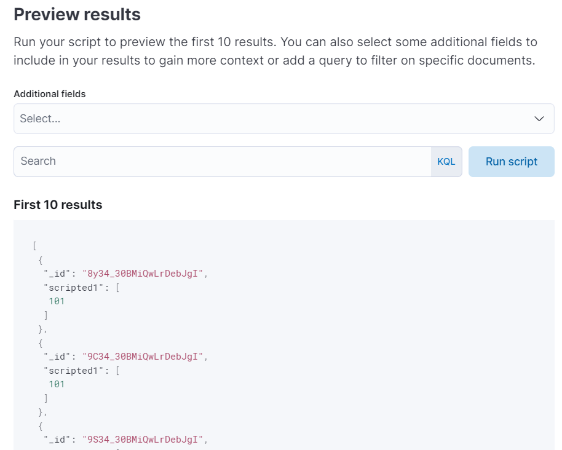562x450 pixels.
Task: Click the second 101 value in results
Action: click(x=57, y=384)
